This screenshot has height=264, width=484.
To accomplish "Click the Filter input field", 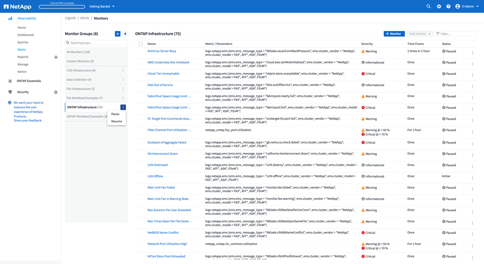I will click(456, 34).
